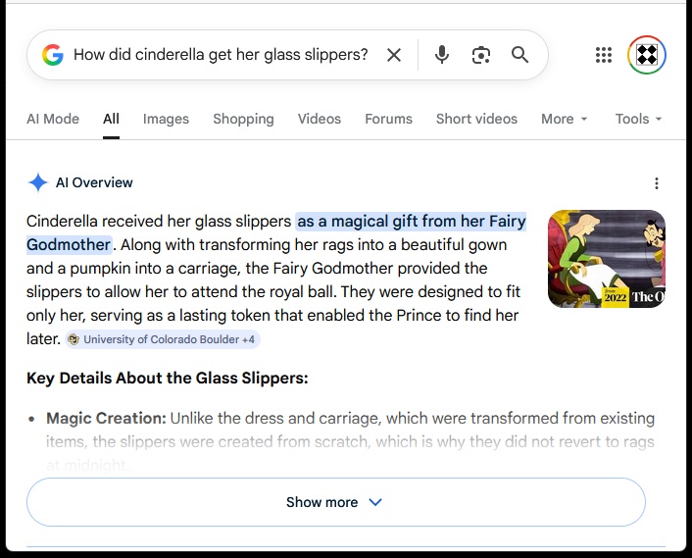Expand the More search filters dropdown
Image resolution: width=692 pixels, height=558 pixels.
tap(564, 119)
